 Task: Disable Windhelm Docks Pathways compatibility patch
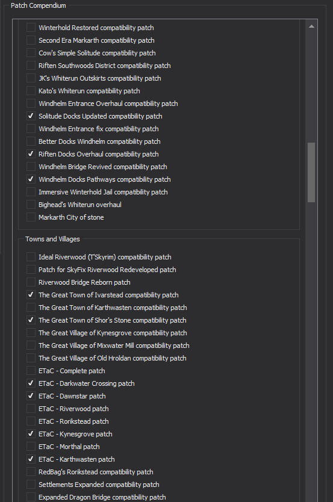click(x=31, y=179)
